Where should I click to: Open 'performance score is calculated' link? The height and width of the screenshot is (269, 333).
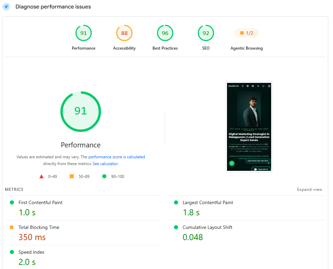tap(117, 157)
